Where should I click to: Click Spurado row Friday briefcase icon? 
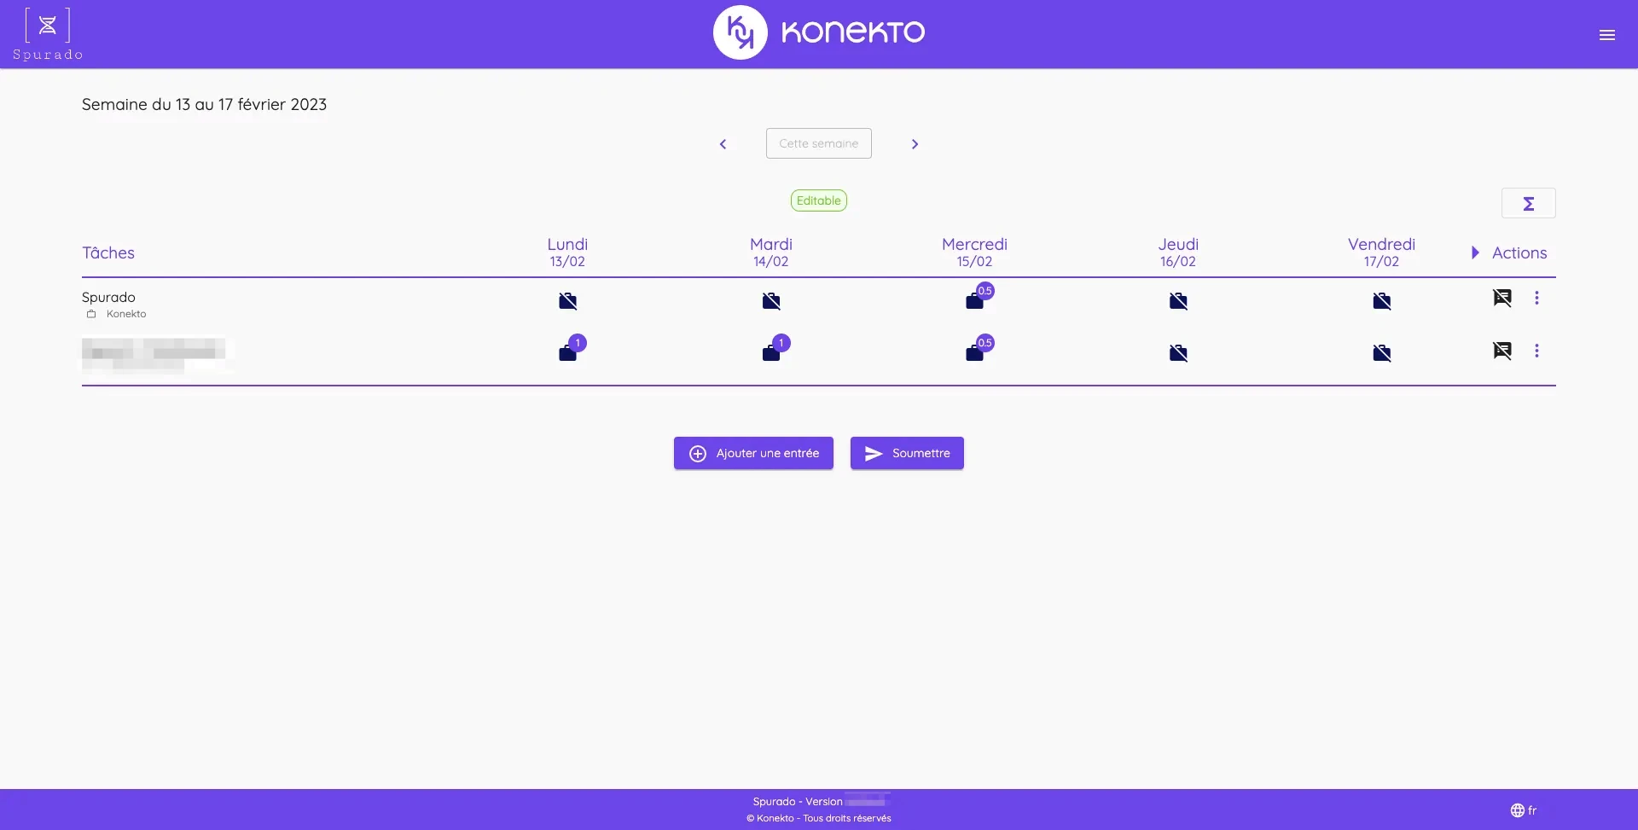1381,301
